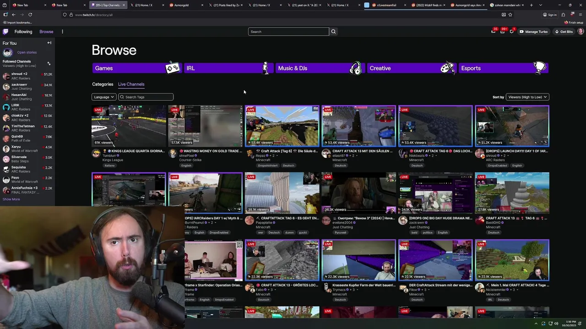The height and width of the screenshot is (329, 586).
Task: Open the ohnePixel Counter-Strike stream thumbnail
Action: coord(205,126)
